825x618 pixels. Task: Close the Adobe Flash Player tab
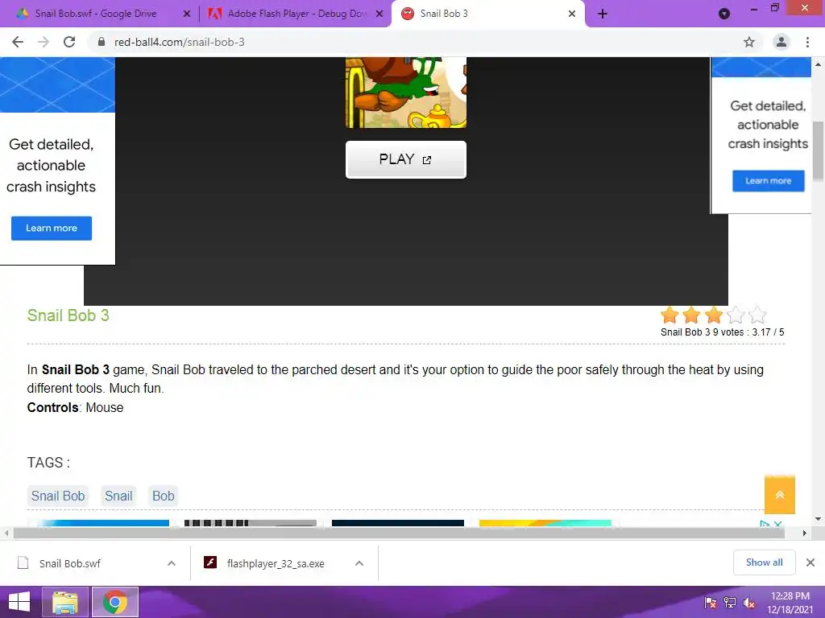tap(379, 14)
